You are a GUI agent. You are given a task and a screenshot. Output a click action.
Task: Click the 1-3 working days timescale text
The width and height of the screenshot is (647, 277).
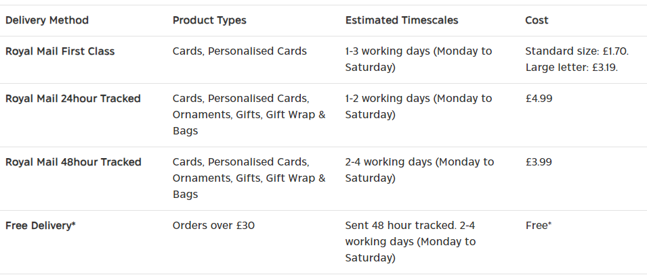point(418,59)
